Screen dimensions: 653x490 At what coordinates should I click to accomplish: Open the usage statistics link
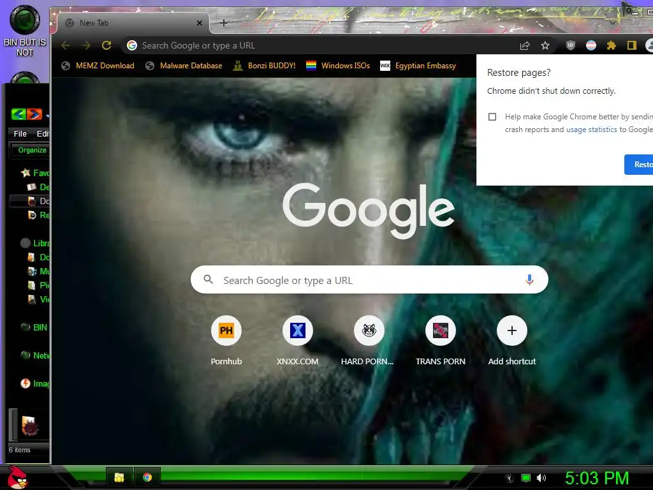click(x=591, y=130)
